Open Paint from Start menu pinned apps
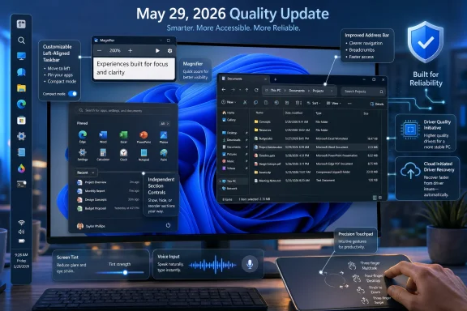 point(164,155)
